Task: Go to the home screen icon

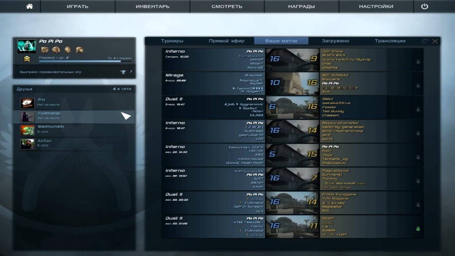Action: (30, 6)
